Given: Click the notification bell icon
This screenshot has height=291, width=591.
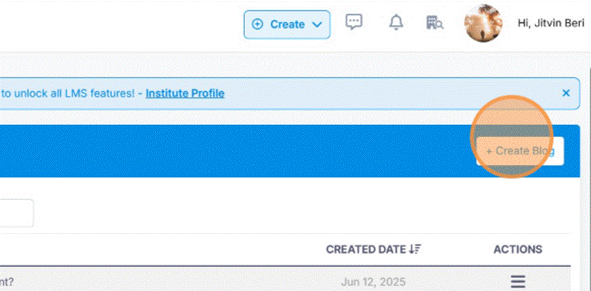Looking at the screenshot, I should tap(395, 23).
